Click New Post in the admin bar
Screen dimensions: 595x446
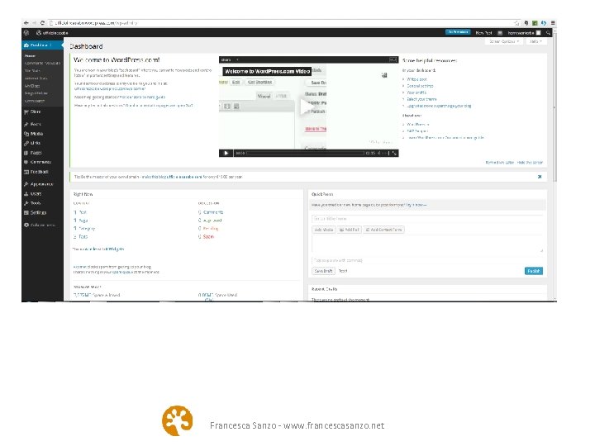(483, 33)
